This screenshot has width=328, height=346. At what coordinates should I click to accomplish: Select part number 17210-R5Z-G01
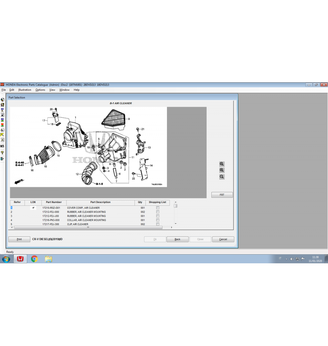point(51,208)
